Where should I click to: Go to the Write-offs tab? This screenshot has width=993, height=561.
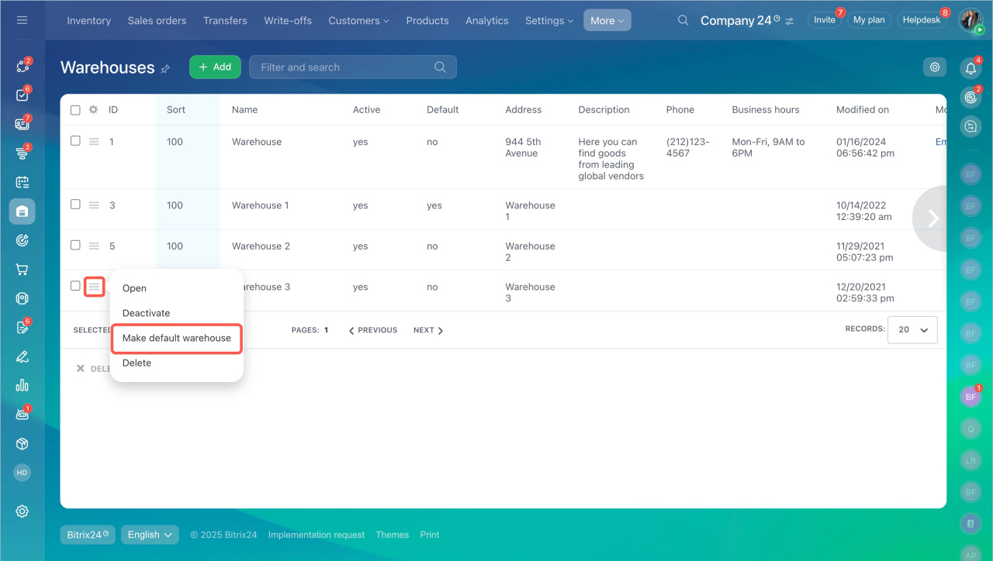[288, 21]
